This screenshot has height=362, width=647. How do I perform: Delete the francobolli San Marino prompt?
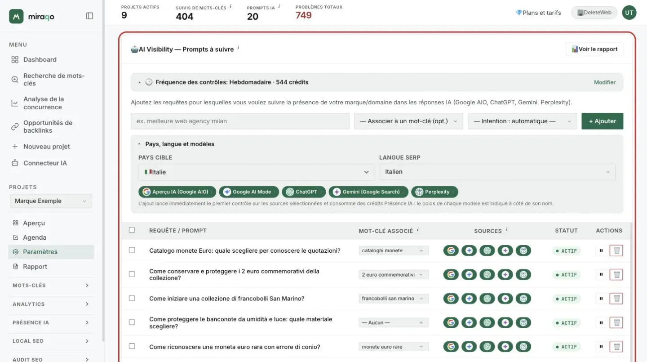click(x=616, y=299)
